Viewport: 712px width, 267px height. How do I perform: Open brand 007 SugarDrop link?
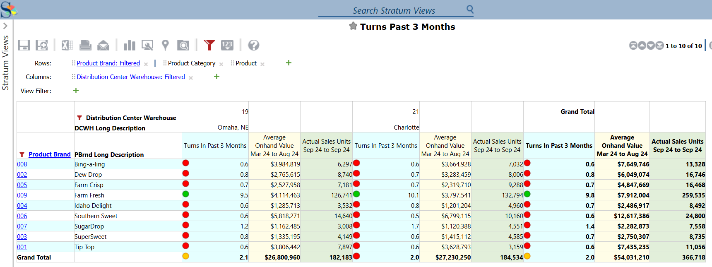click(22, 226)
